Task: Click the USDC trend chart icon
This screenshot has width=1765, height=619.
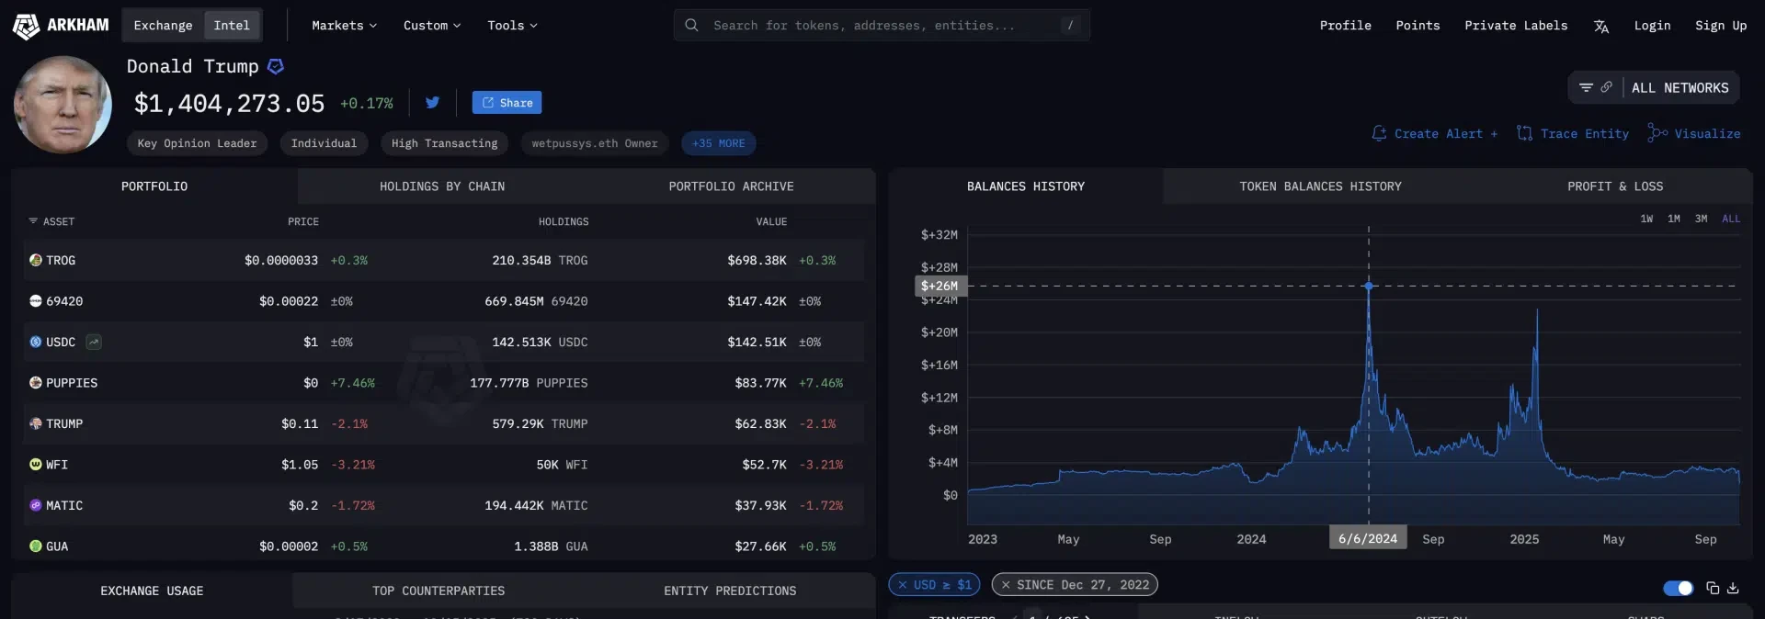Action: pyautogui.click(x=94, y=343)
